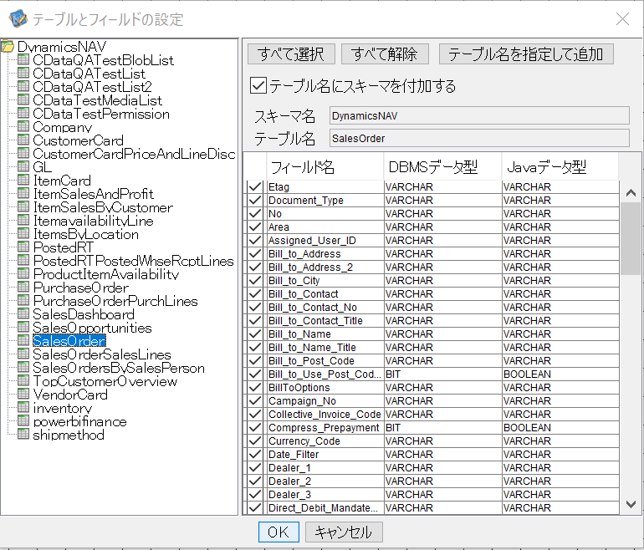Click the スキーマ名 input field

pyautogui.click(x=479, y=115)
